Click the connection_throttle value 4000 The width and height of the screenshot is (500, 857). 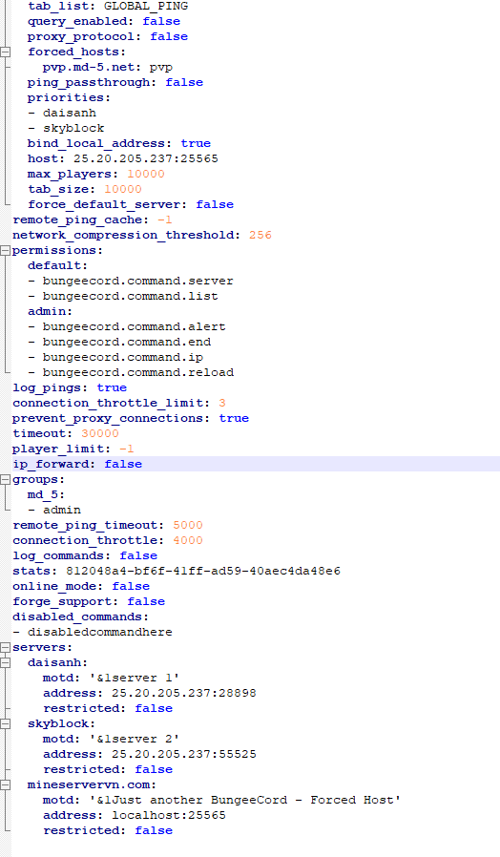(x=187, y=540)
